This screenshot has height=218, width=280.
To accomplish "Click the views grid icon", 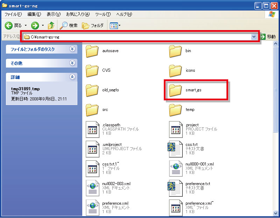I will click(x=114, y=26).
